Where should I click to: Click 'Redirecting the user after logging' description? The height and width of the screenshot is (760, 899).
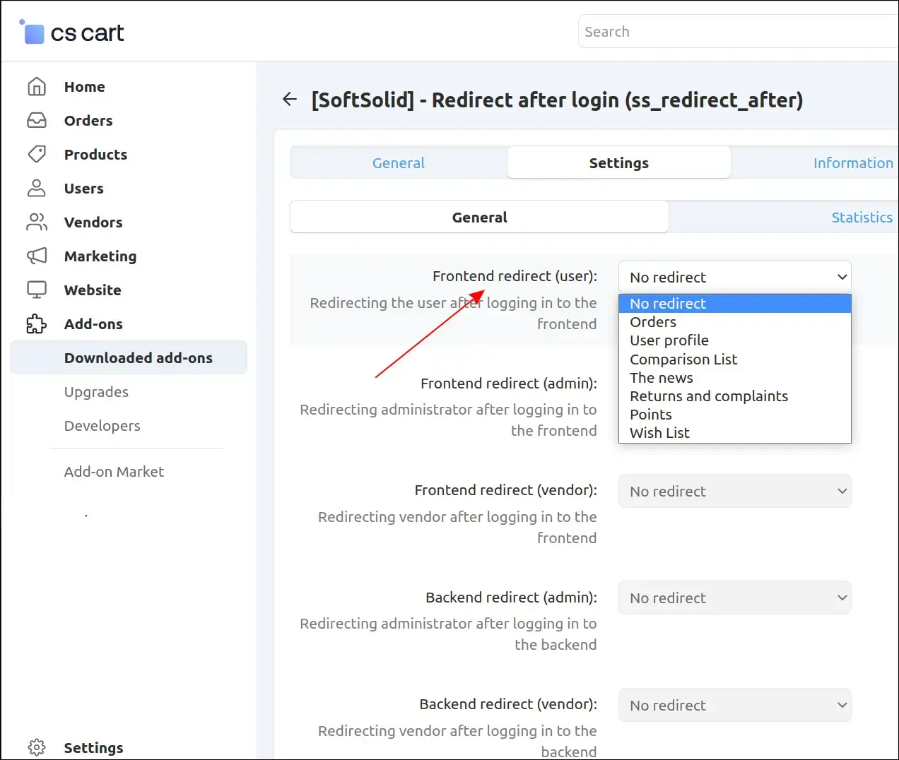[x=453, y=313]
